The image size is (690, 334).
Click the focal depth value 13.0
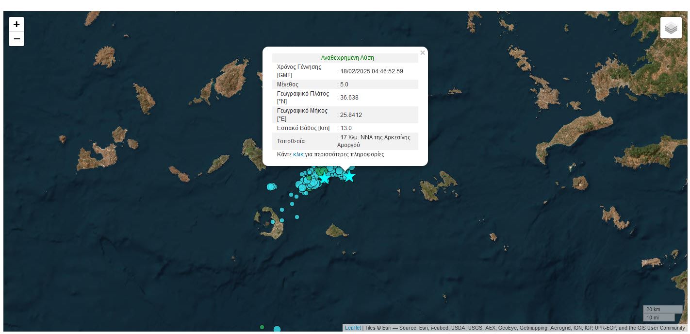click(x=346, y=128)
